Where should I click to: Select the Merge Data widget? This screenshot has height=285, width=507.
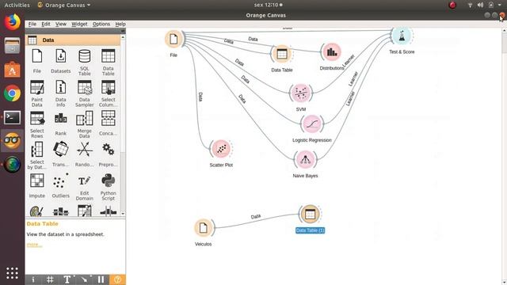(85, 125)
